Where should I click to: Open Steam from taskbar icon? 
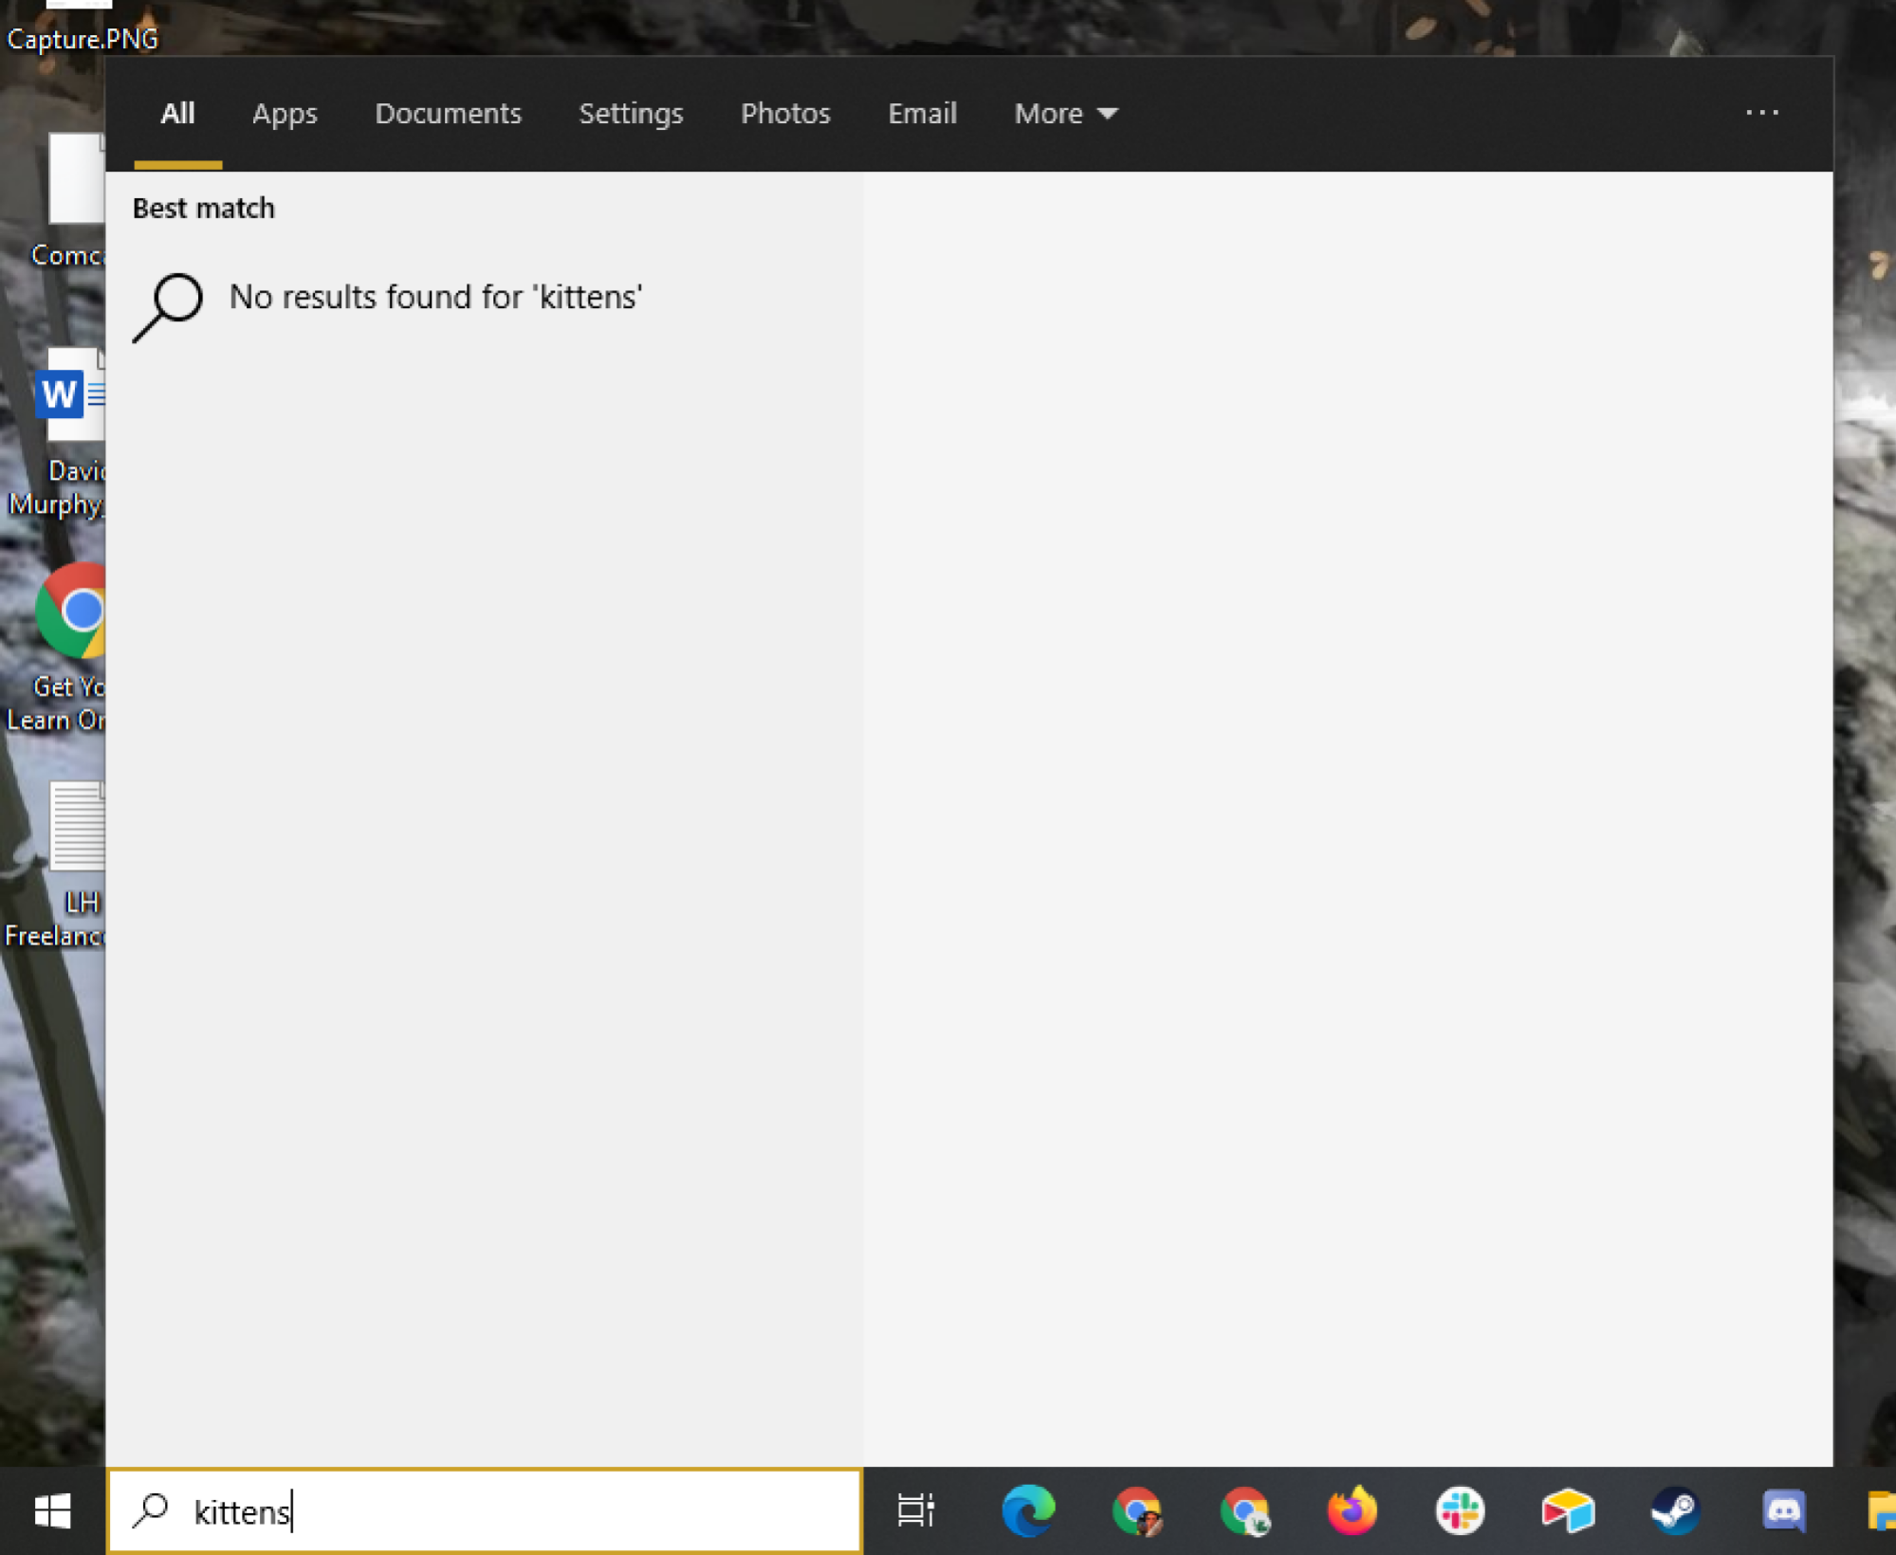[x=1674, y=1509]
